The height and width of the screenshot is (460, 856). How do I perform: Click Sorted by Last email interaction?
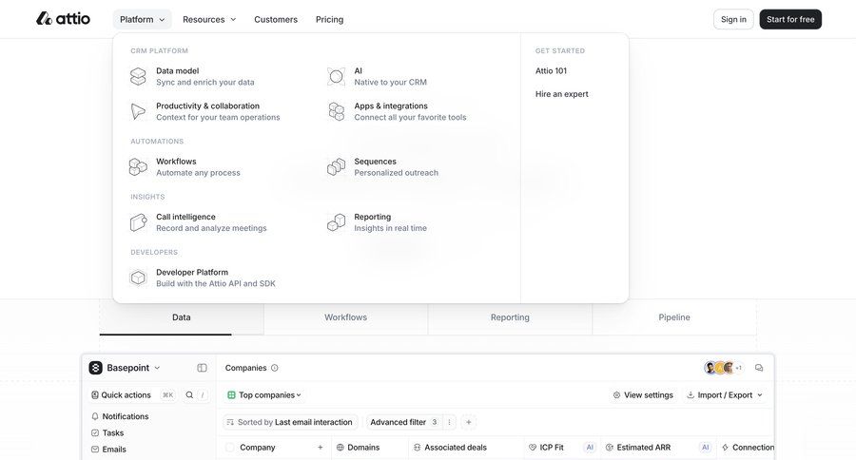(x=290, y=422)
